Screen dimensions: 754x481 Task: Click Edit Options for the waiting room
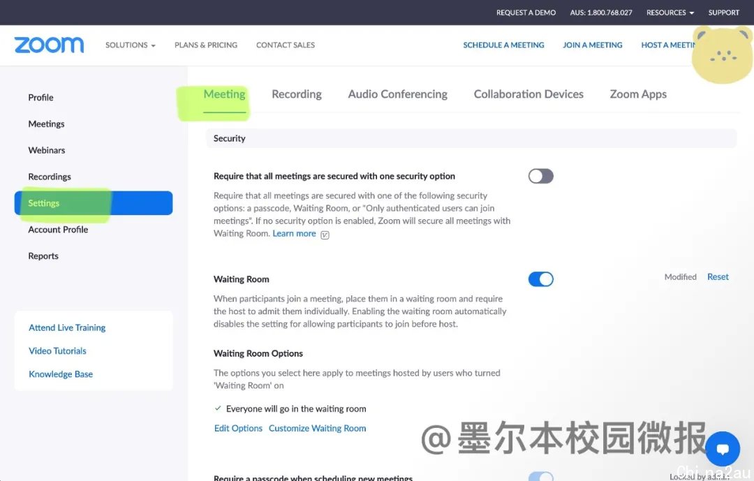pyautogui.click(x=239, y=428)
